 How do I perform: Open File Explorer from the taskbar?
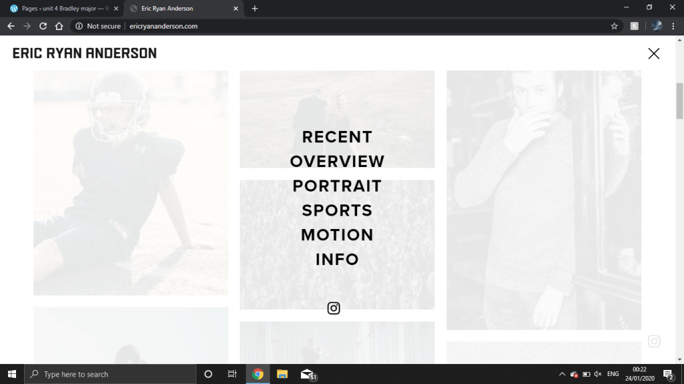tap(282, 374)
